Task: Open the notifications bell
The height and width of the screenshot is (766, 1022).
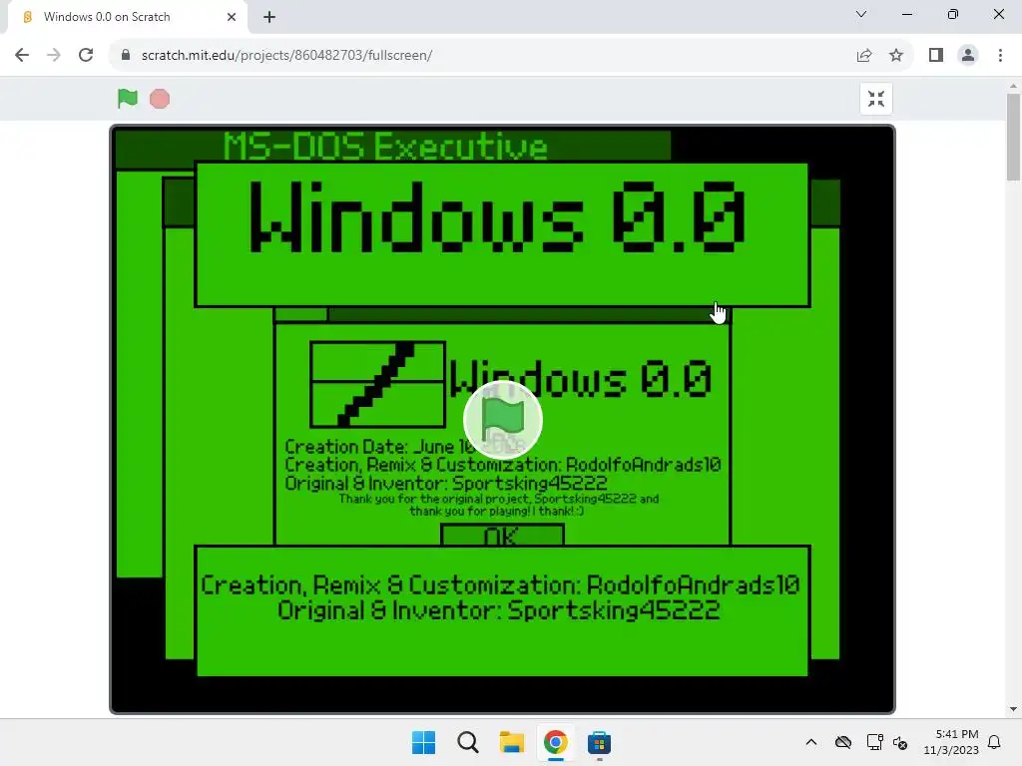Action: click(x=995, y=742)
